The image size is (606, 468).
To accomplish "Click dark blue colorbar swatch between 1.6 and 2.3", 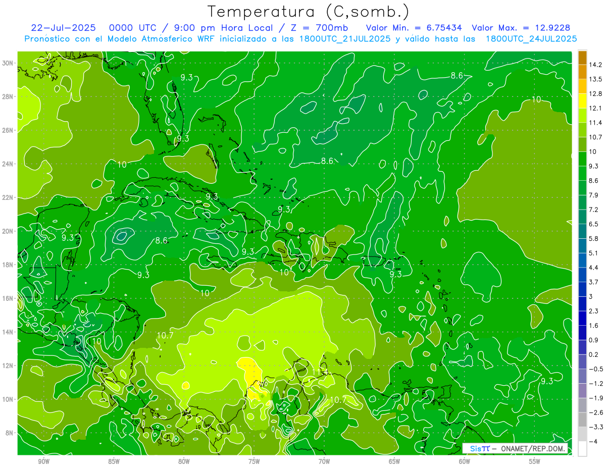I will point(582,318).
